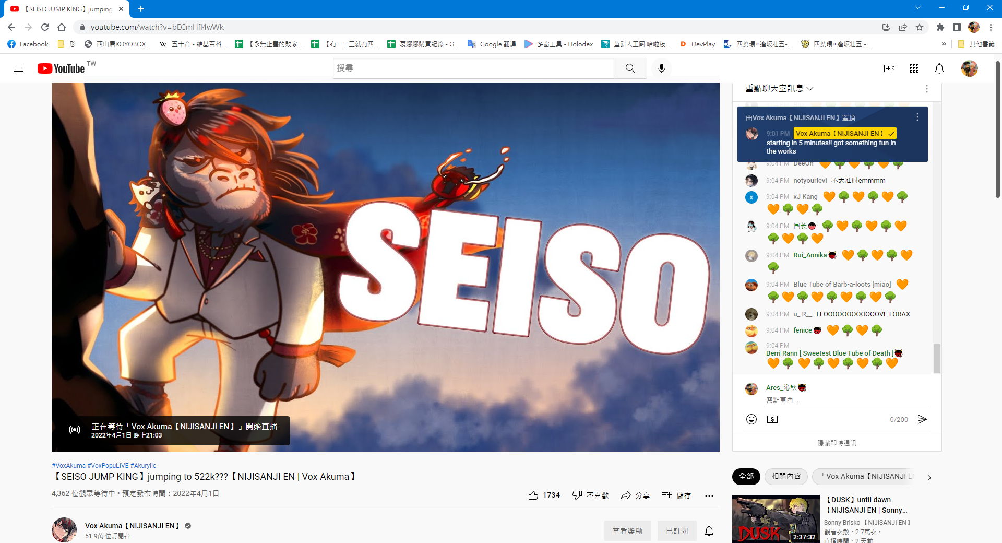The image size is (1002, 543).
Task: Open the 其他書籤 bookmarks folder
Action: click(x=976, y=44)
